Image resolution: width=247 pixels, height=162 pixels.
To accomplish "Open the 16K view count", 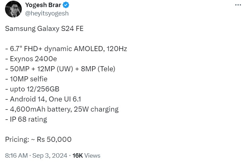I will (77, 156).
